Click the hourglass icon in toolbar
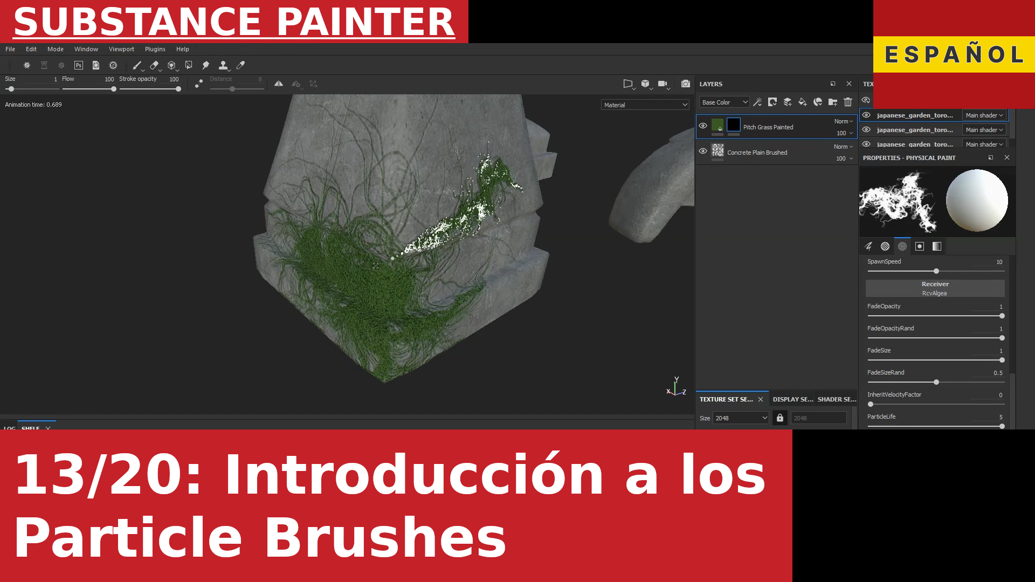Image resolution: width=1035 pixels, height=582 pixels. tap(44, 65)
